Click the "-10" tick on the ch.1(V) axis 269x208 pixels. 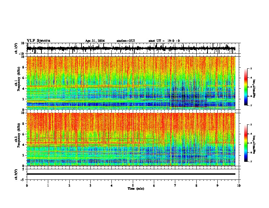tap(22, 54)
